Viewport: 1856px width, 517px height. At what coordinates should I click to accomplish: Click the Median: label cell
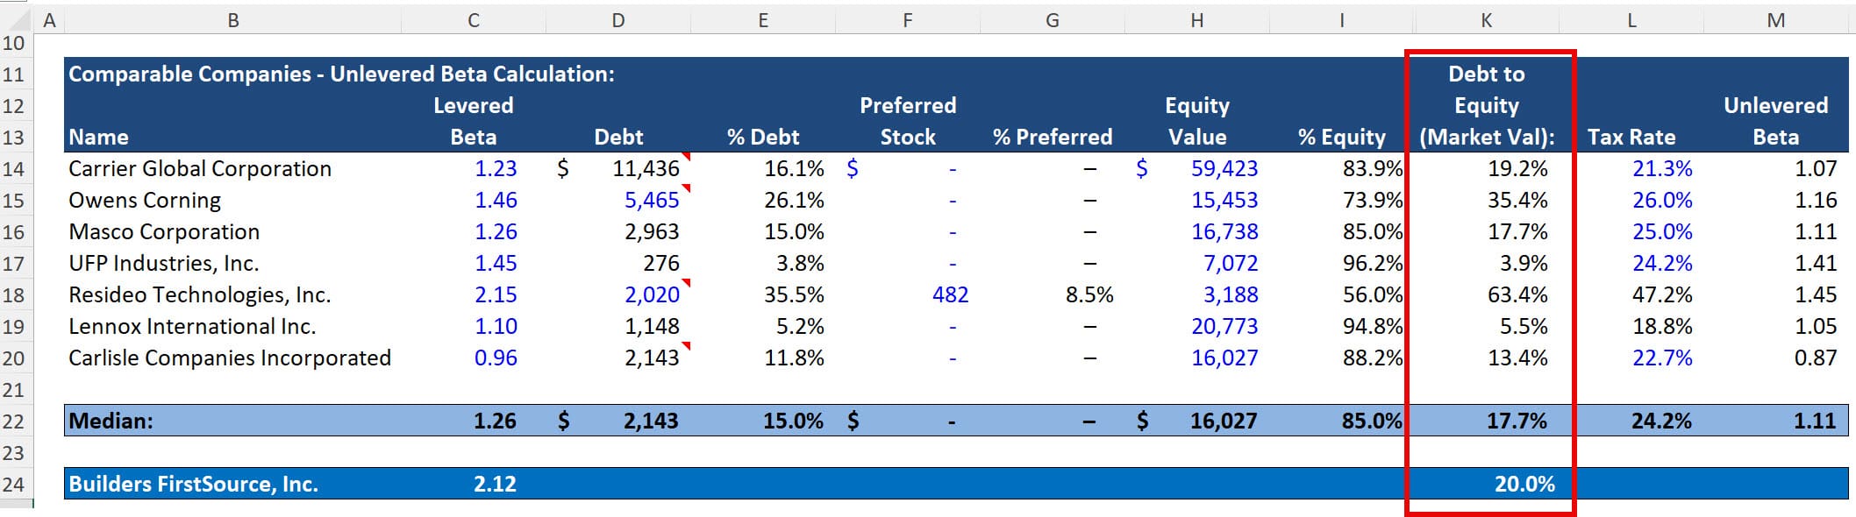click(x=111, y=421)
